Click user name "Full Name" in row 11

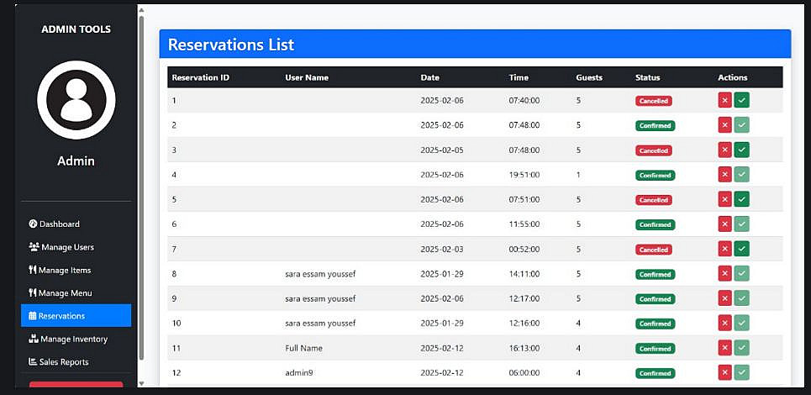(x=303, y=349)
